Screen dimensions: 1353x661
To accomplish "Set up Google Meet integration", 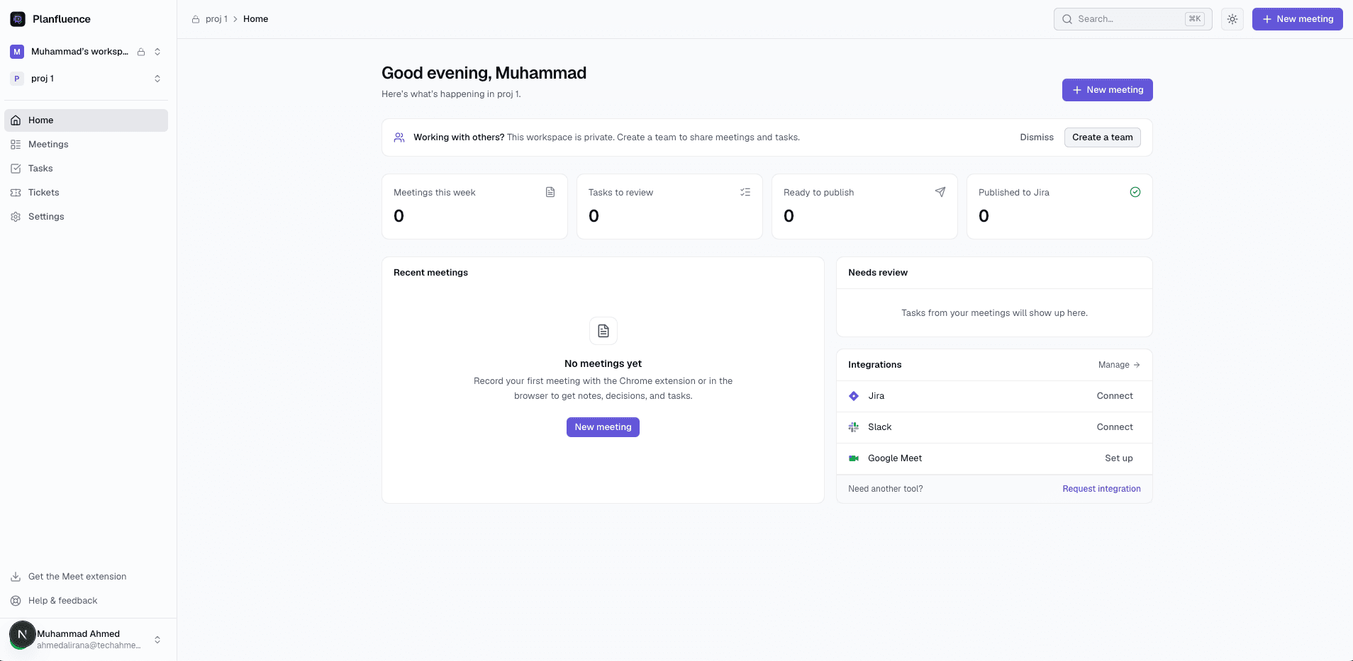I will (1119, 458).
